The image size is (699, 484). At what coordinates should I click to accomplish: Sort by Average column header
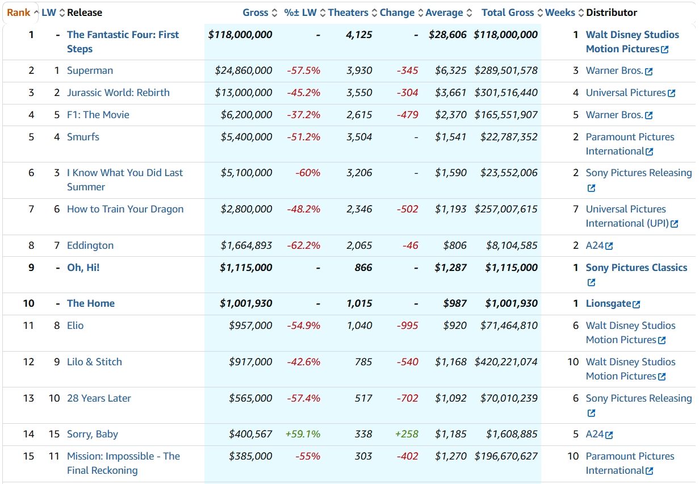pos(449,12)
